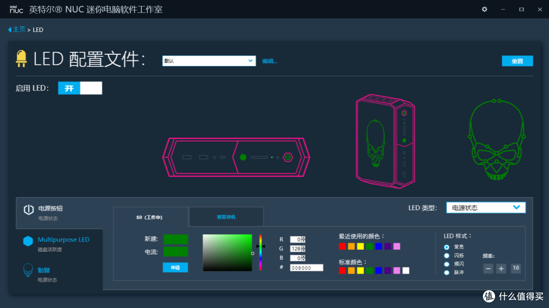Click the 编辑... link
Viewport: 549px width, 308px height.
[269, 61]
